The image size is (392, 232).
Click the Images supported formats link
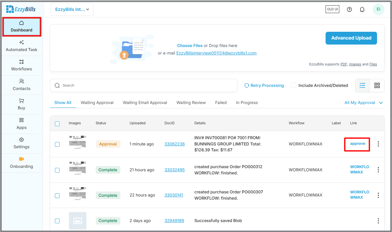[x=355, y=64]
